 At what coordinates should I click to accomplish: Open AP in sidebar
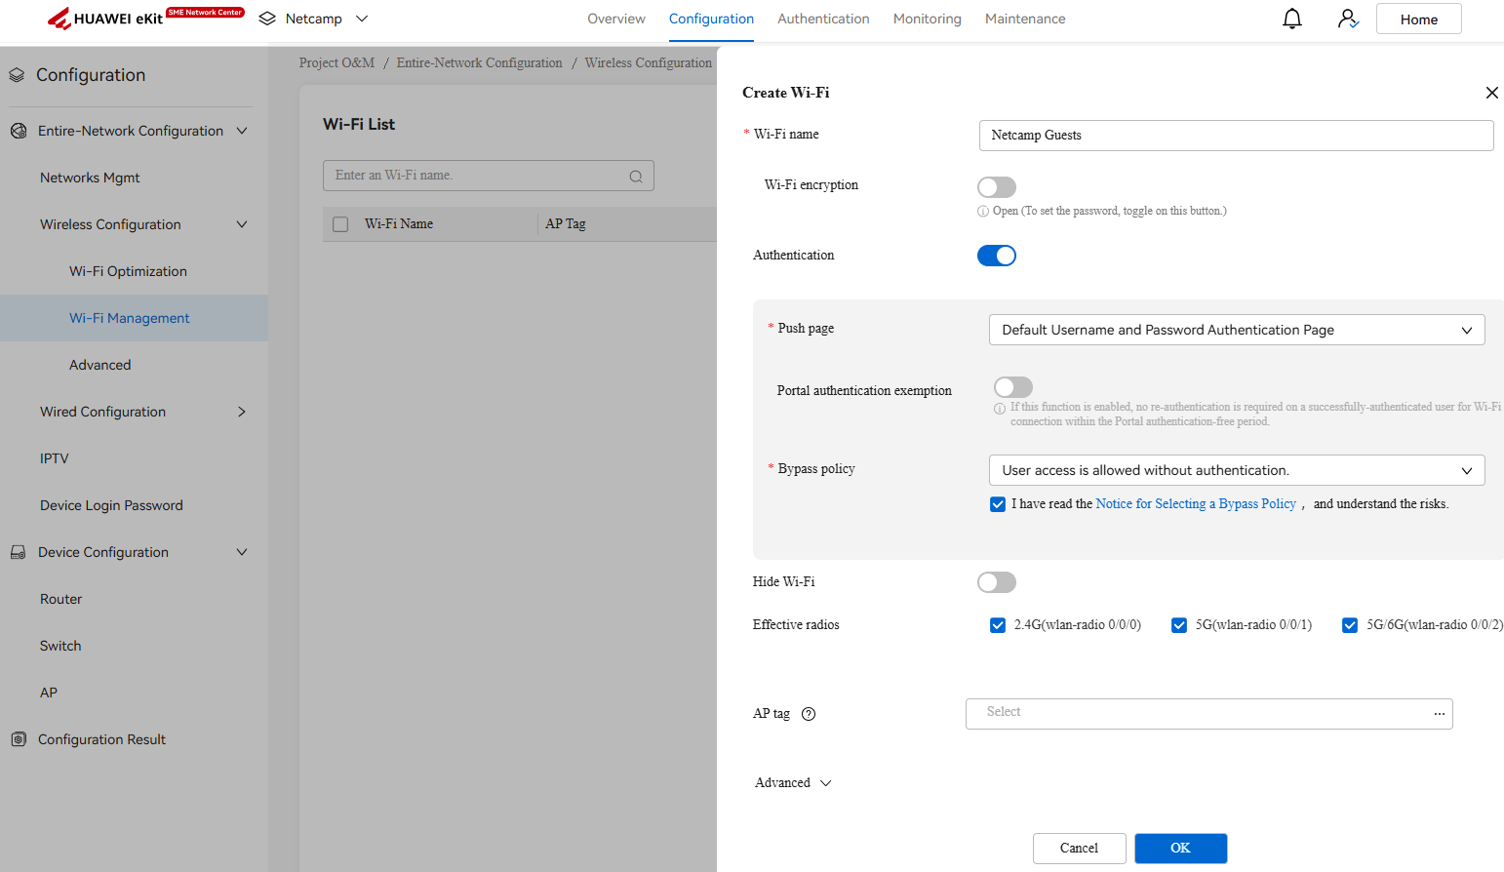pyautogui.click(x=49, y=693)
